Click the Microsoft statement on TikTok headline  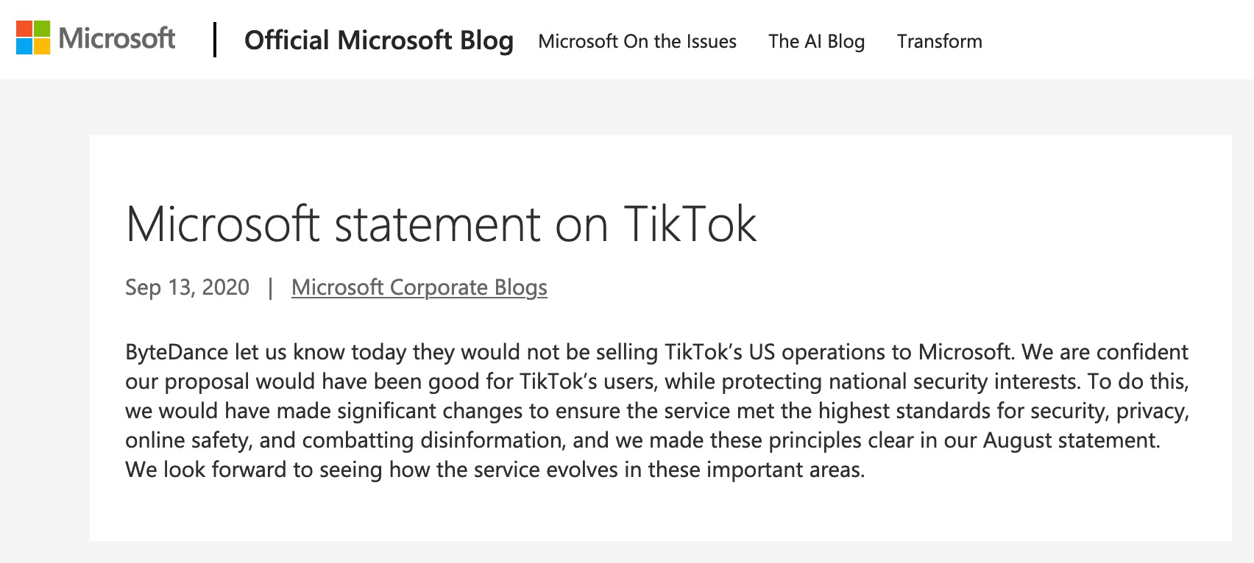click(x=442, y=223)
